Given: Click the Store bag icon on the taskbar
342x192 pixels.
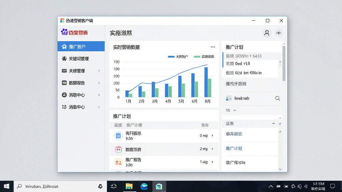Looking at the screenshot, I should pos(159,187).
